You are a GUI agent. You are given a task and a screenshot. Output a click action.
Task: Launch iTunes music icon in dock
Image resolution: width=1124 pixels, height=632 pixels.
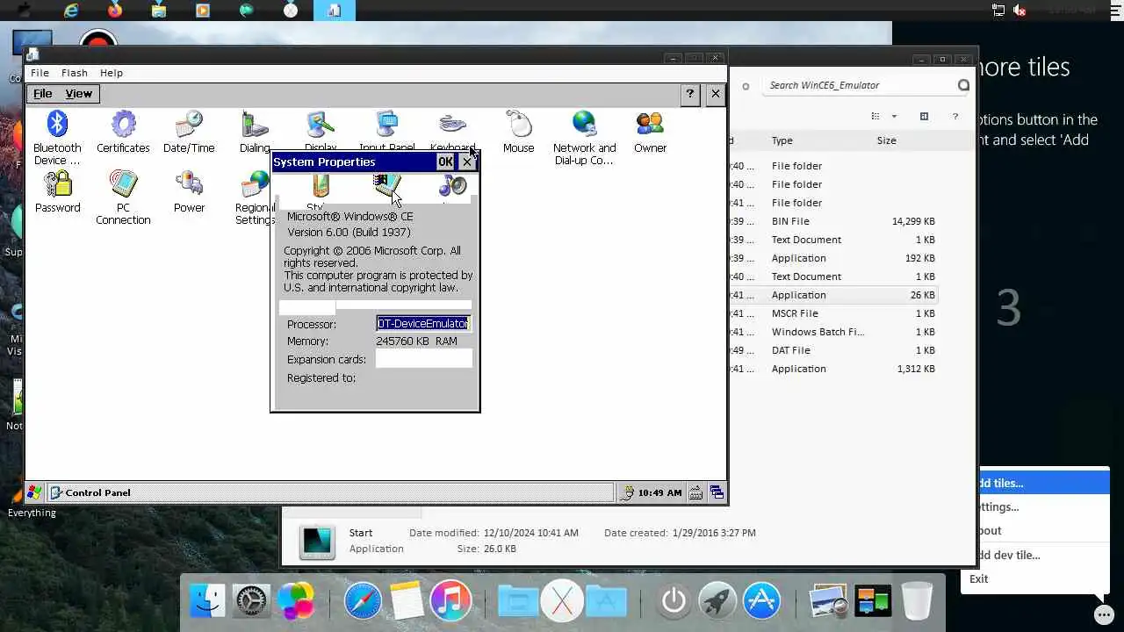tap(451, 601)
